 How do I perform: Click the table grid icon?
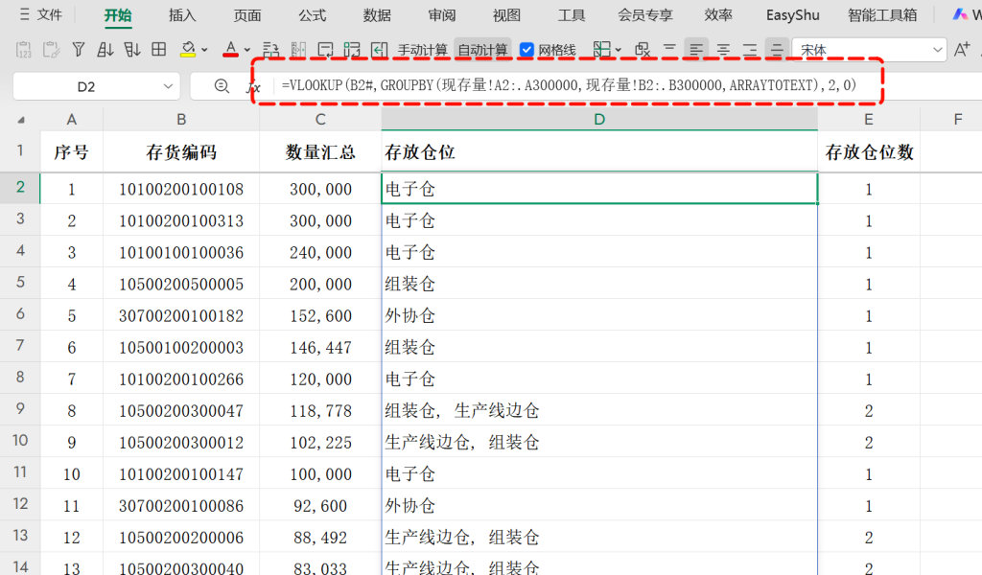pyautogui.click(x=159, y=50)
